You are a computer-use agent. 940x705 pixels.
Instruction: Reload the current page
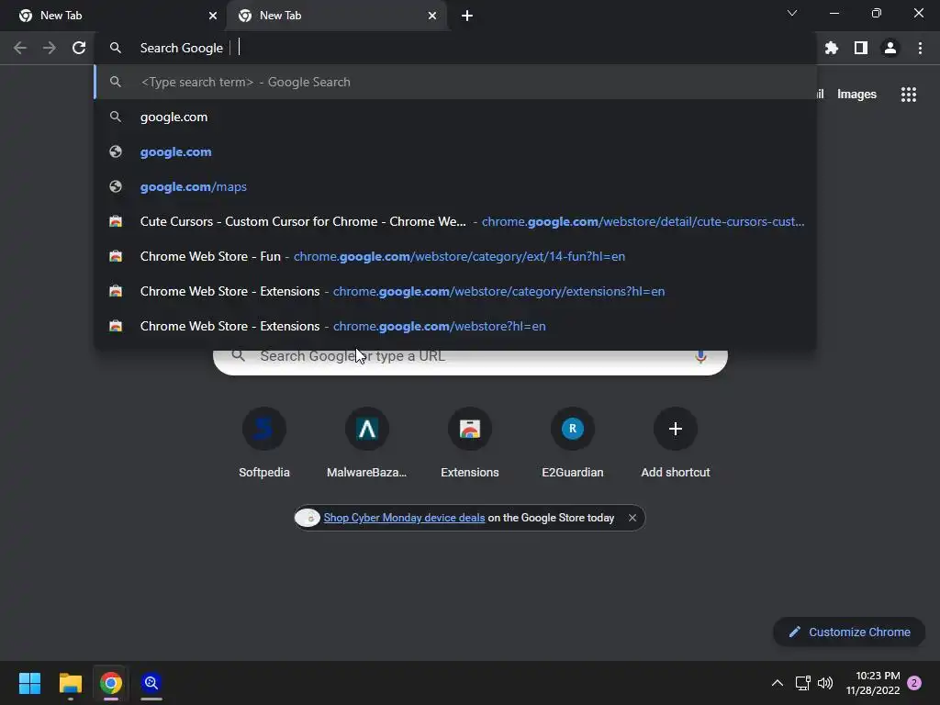tap(79, 48)
